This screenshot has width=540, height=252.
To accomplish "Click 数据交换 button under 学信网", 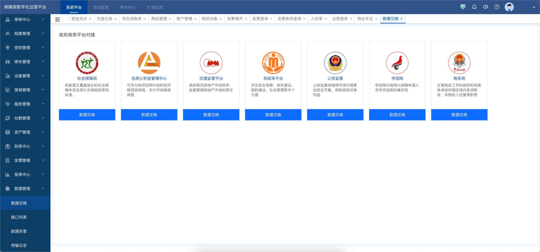I will (397, 114).
